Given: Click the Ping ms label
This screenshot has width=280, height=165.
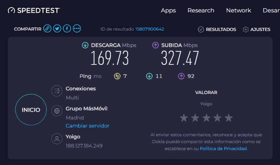Looking at the screenshot, I should point(90,76).
